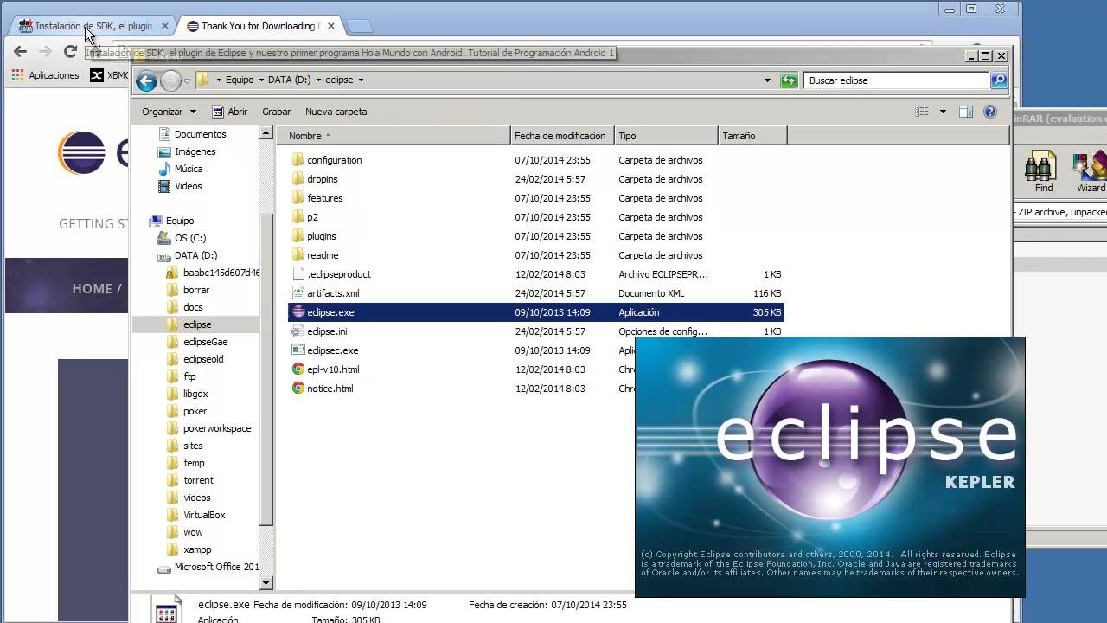Open the Chrome Aplicaciones apps icon
The height and width of the screenshot is (623, 1107).
[x=17, y=75]
